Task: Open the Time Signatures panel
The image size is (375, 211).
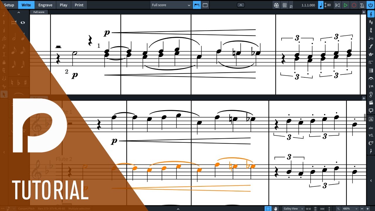Action: (371, 30)
